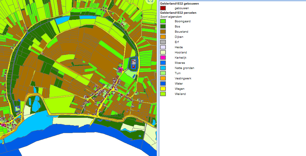Select the Boomgaard color swatch
Screen dimensions: 306x156
click(x=163, y=21)
